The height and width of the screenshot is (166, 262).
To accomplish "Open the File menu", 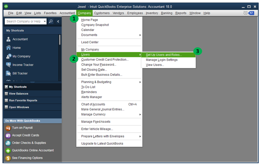I will click(x=11, y=13).
